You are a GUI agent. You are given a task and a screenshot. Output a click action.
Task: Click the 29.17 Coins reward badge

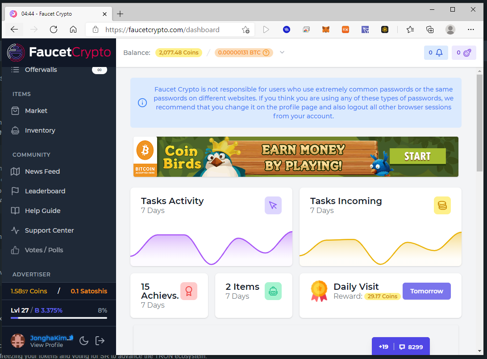383,296
